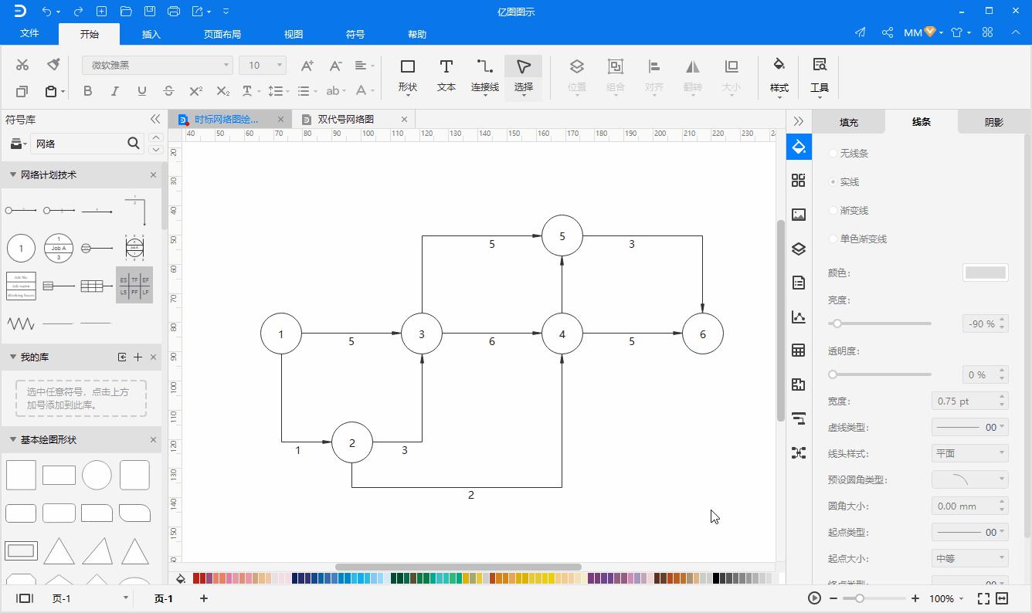Image resolution: width=1032 pixels, height=613 pixels.
Task: Open the font size dropdown showing 10
Action: coord(263,66)
